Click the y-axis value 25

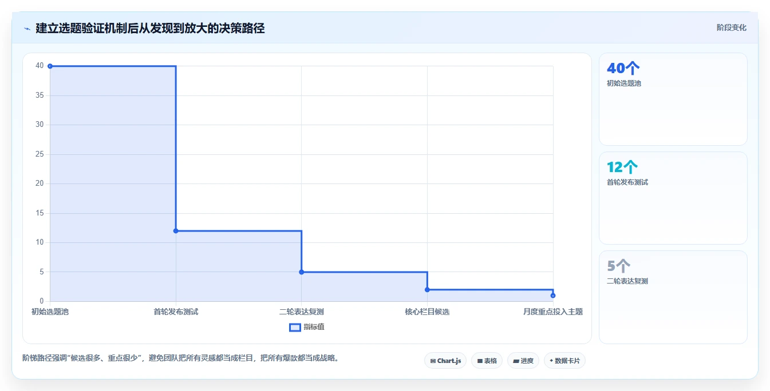[x=40, y=154]
